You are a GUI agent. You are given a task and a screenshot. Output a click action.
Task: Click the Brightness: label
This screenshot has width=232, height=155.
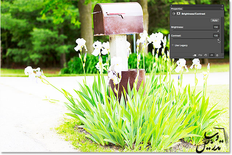point(177,27)
